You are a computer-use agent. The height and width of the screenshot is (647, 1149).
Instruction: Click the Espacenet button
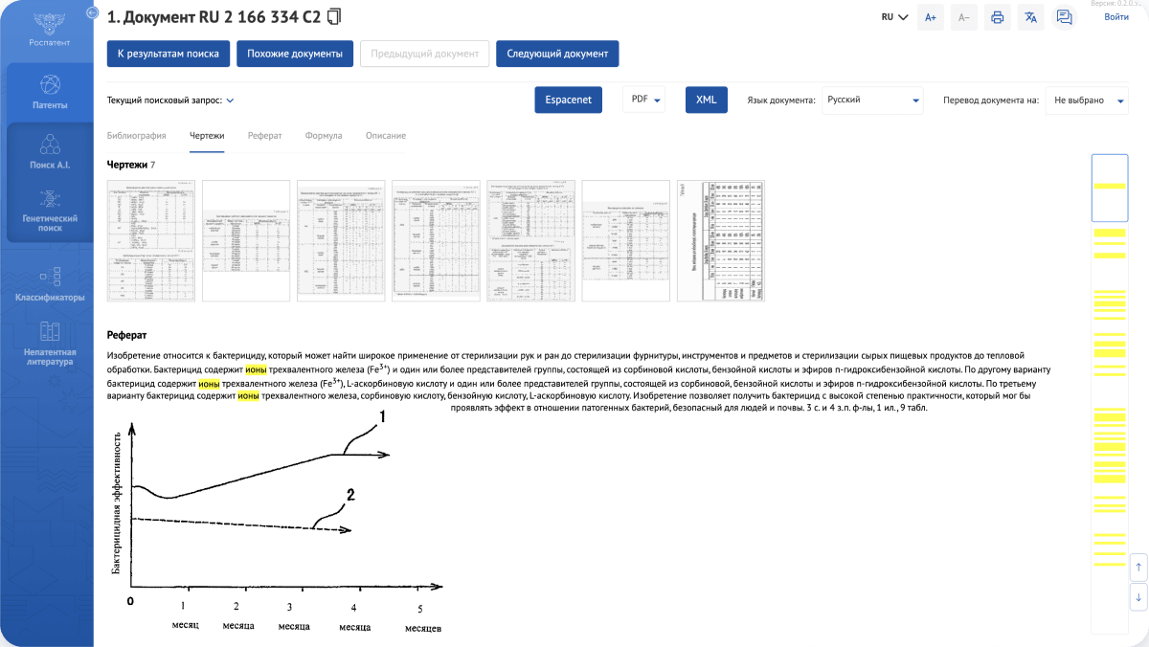coord(568,100)
